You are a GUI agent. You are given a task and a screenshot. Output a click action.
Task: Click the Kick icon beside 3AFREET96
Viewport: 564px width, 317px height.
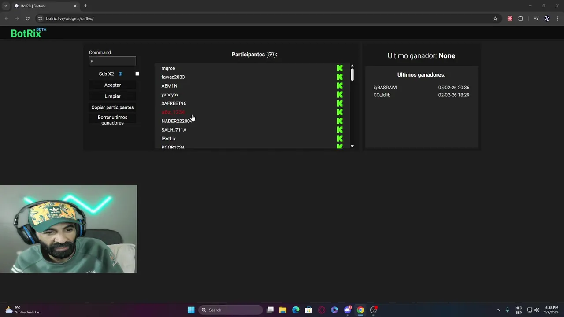tap(339, 103)
